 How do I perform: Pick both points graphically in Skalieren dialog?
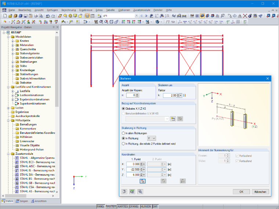183,181
